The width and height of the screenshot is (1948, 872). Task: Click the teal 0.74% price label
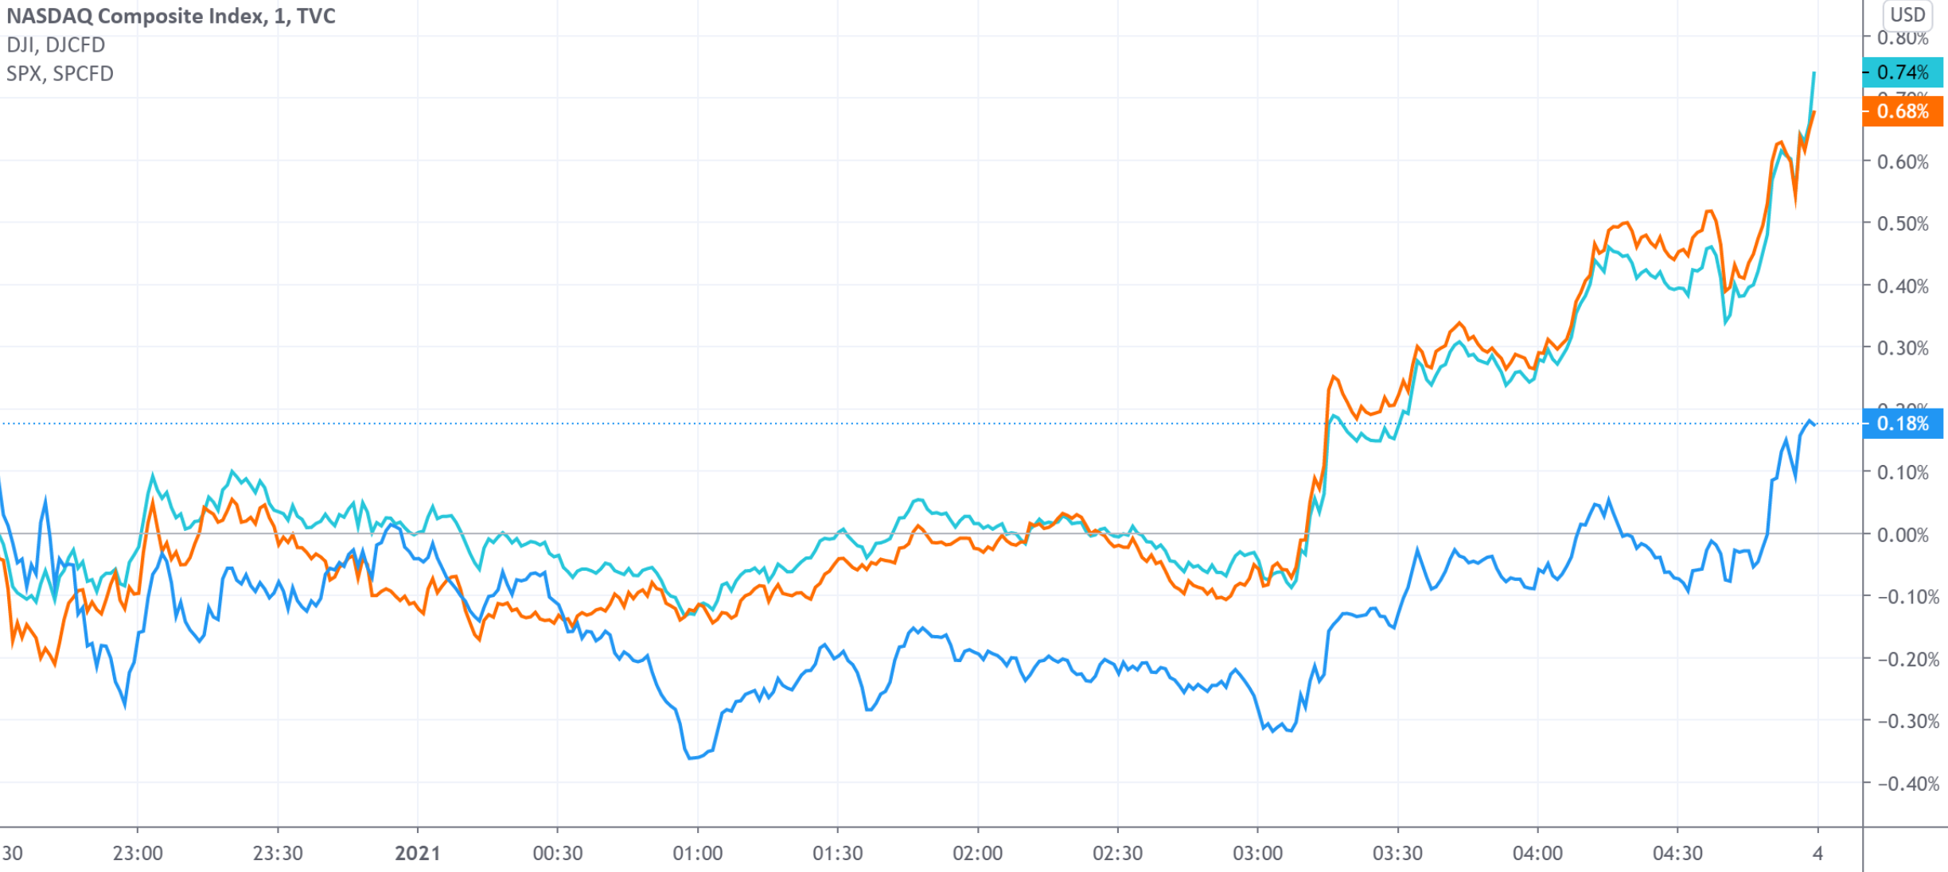[1902, 72]
